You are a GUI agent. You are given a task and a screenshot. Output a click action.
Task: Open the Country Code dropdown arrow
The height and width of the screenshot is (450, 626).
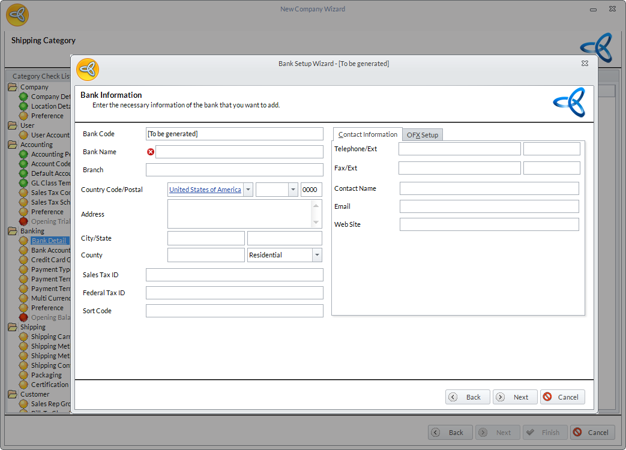point(248,190)
